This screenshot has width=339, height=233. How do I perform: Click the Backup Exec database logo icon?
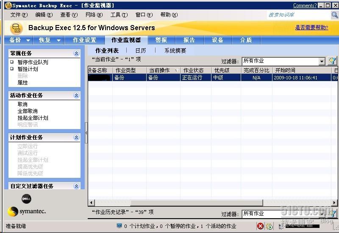pyautogui.click(x=16, y=28)
